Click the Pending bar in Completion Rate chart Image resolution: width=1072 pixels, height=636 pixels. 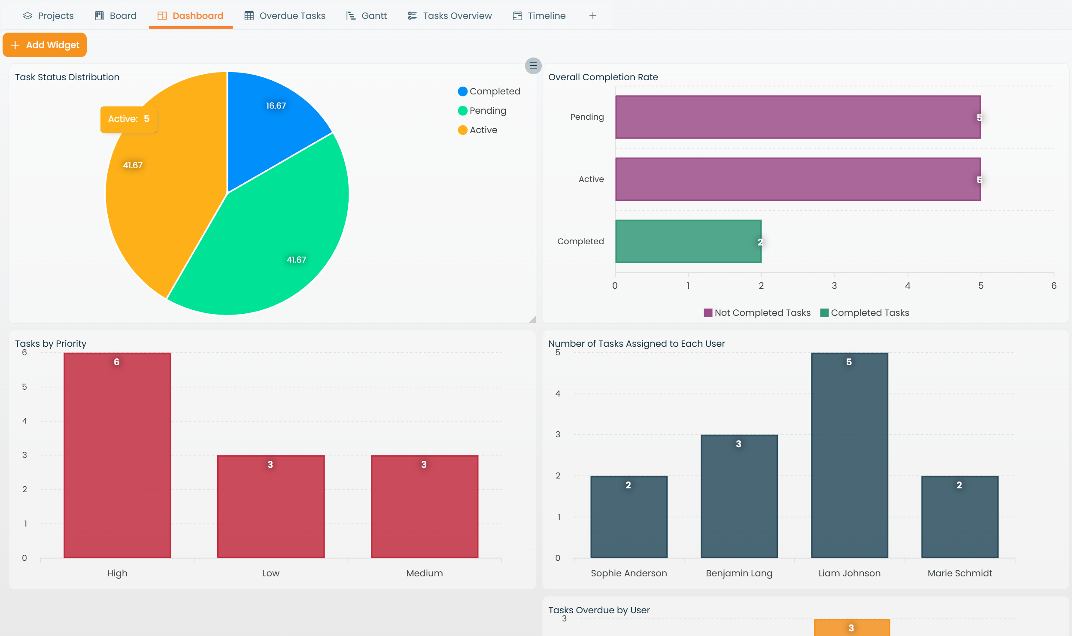tap(798, 117)
